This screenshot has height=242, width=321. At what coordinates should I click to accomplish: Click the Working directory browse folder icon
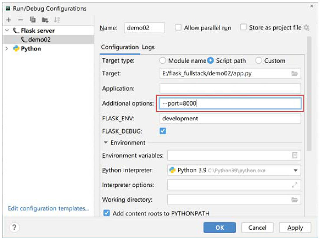(x=294, y=200)
